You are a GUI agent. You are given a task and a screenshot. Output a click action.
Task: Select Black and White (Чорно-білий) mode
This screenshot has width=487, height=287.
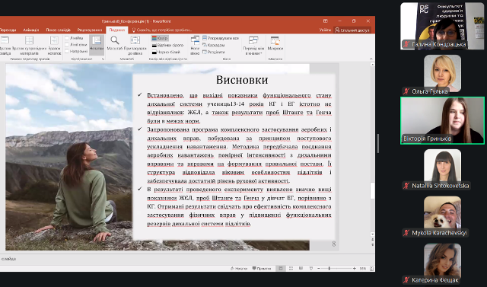[166, 53]
